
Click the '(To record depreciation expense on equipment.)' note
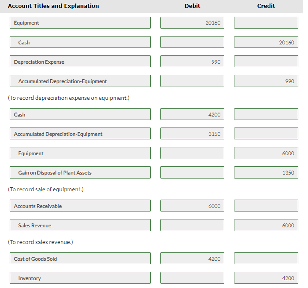point(69,98)
